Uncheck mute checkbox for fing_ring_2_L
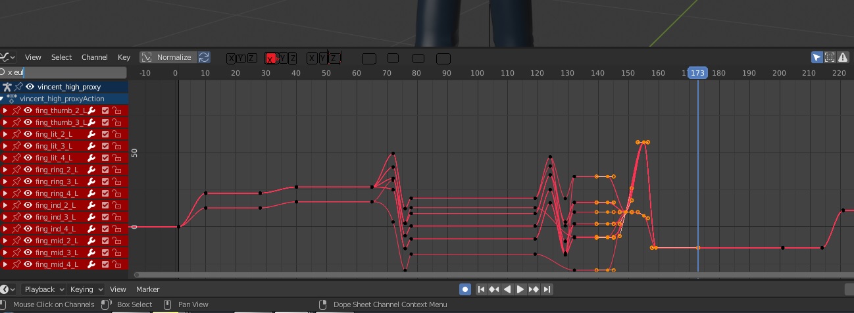This screenshot has height=313, width=854. pyautogui.click(x=105, y=170)
